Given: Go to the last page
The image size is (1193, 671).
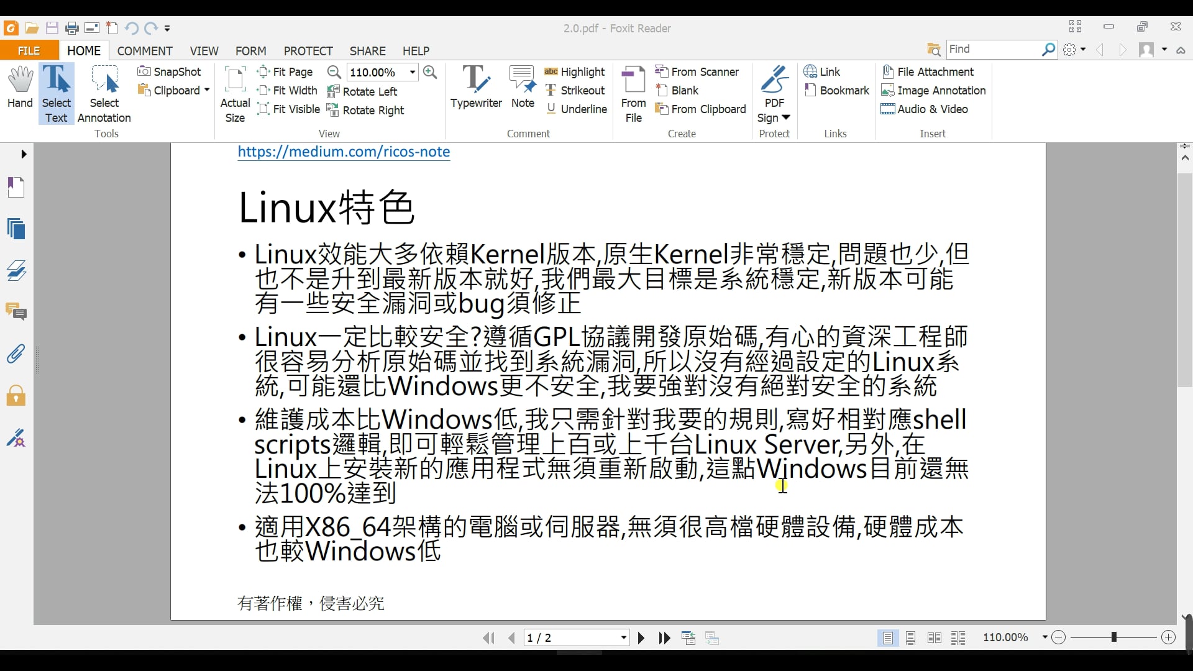Looking at the screenshot, I should [664, 638].
